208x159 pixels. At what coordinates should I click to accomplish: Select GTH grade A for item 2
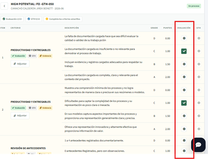pyautogui.click(x=199, y=129)
